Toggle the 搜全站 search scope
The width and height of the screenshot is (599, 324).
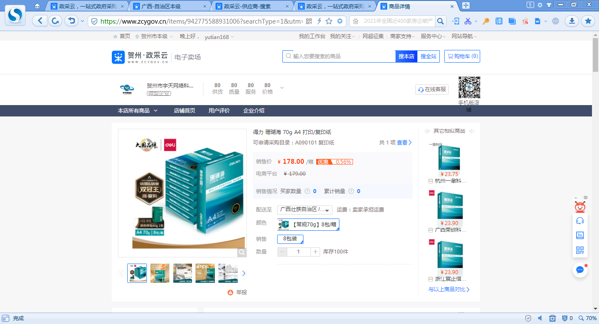pos(428,56)
